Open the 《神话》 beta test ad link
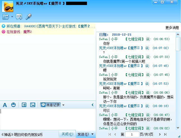 tap(22, 134)
